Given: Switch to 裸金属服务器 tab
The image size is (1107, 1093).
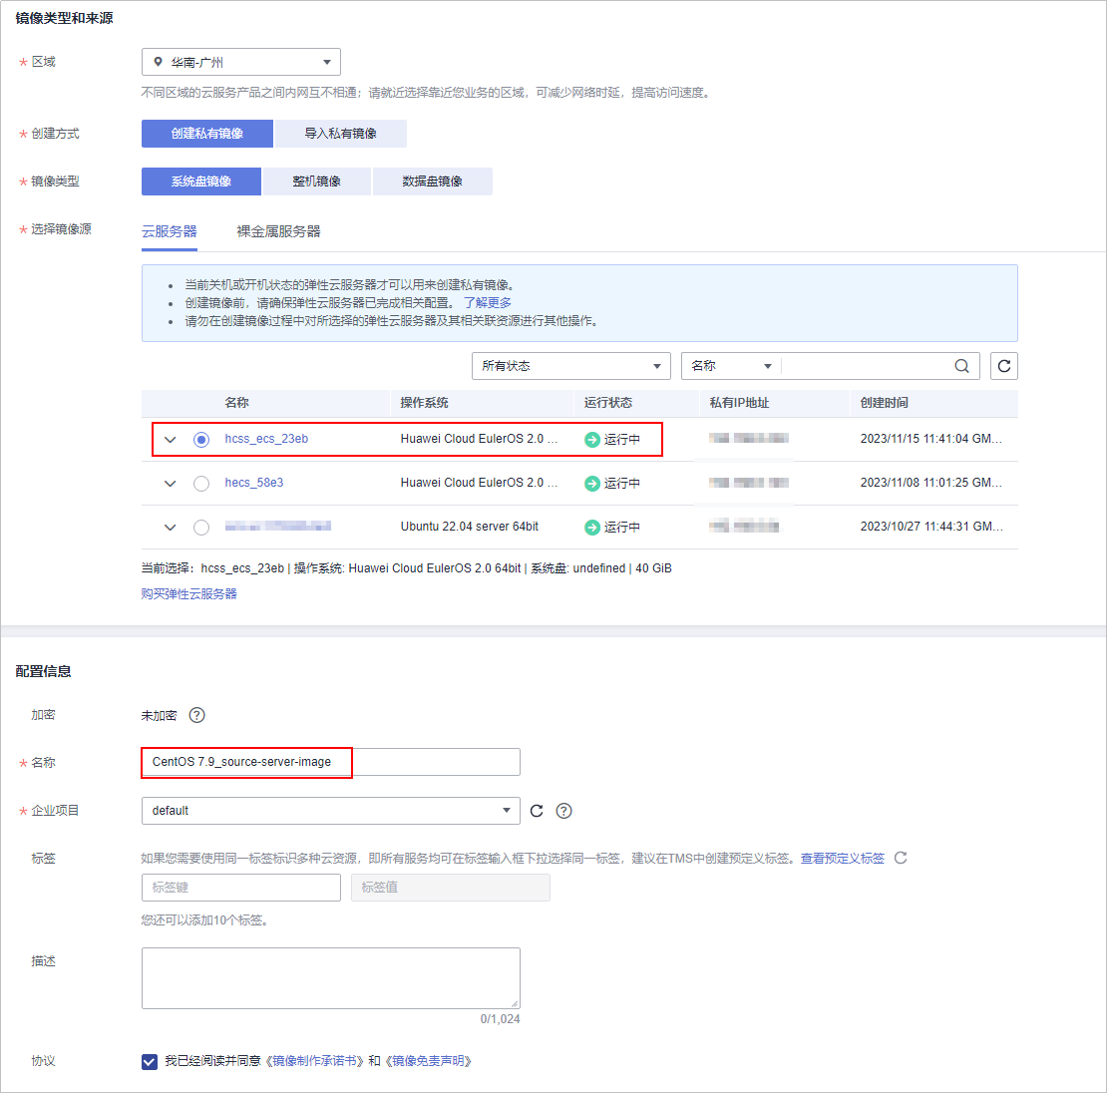Looking at the screenshot, I should pyautogui.click(x=278, y=231).
